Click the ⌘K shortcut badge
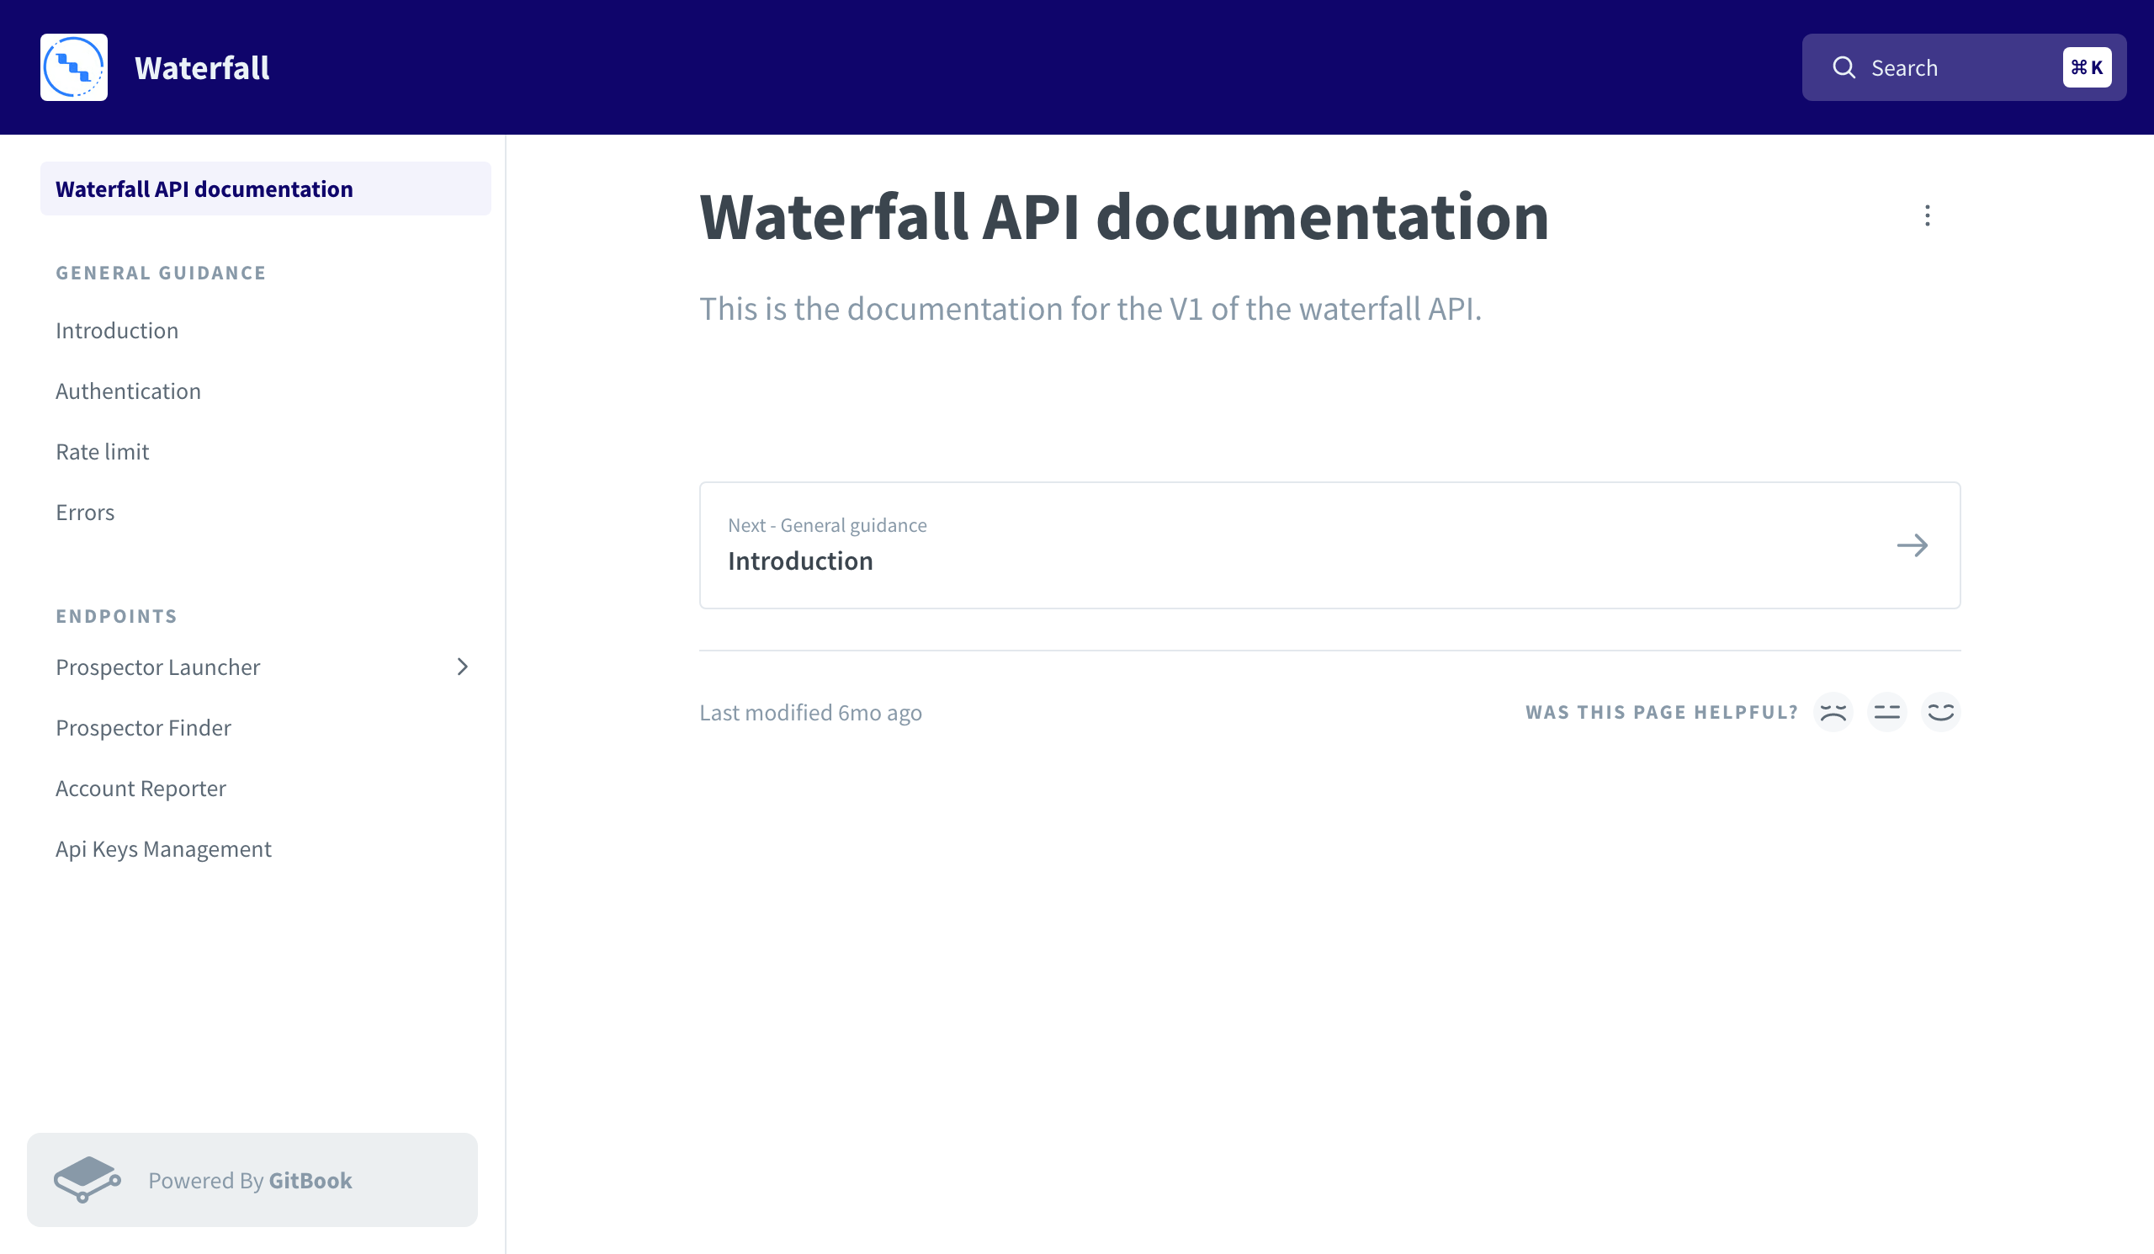Viewport: 2154px width, 1254px height. click(x=2087, y=67)
